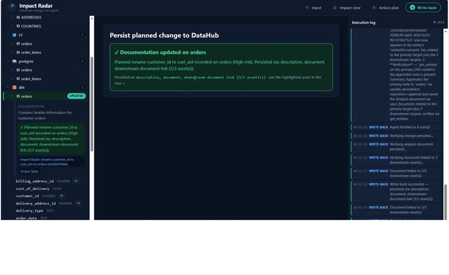Expand caret of orders under postgres
This screenshot has height=275, width=449.
click(13, 70)
